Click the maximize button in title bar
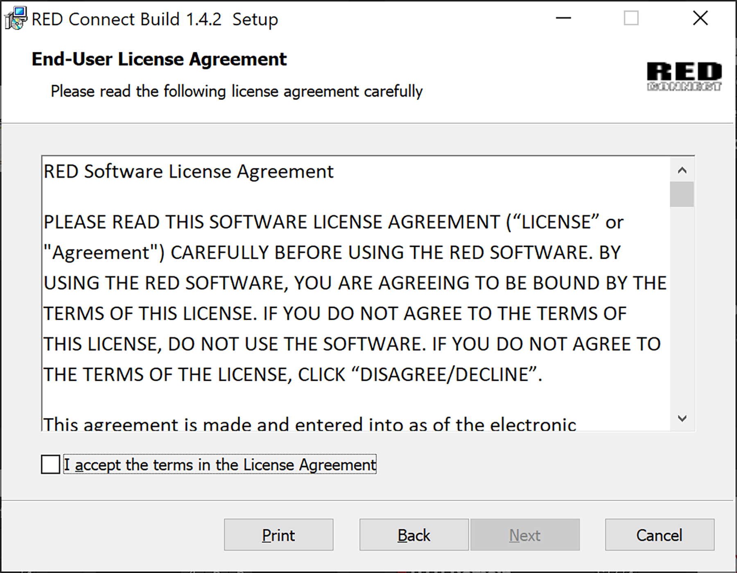This screenshot has height=573, width=737. (x=631, y=18)
